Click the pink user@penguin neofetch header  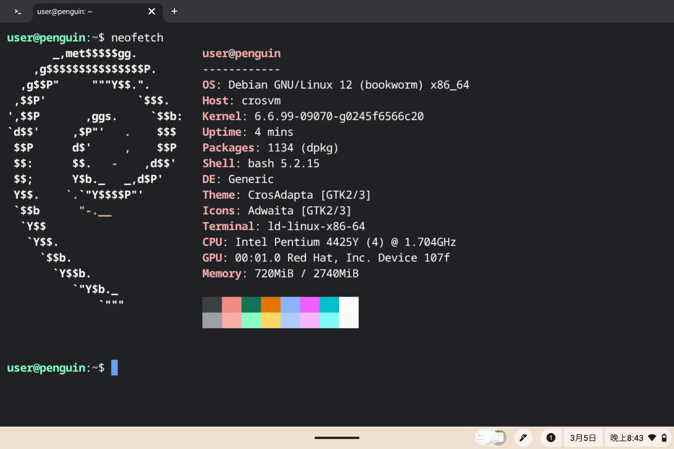(x=242, y=53)
